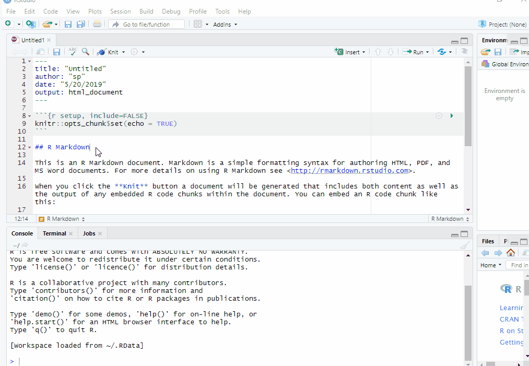529x366 pixels.
Task: View current working directory arrow icon
Action: 25,245
